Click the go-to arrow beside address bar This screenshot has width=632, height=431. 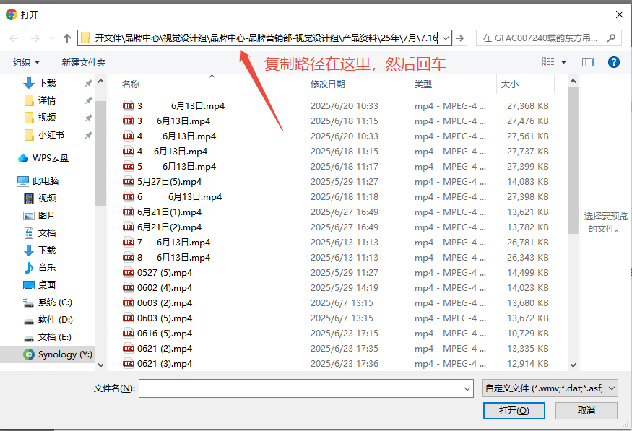pos(462,38)
